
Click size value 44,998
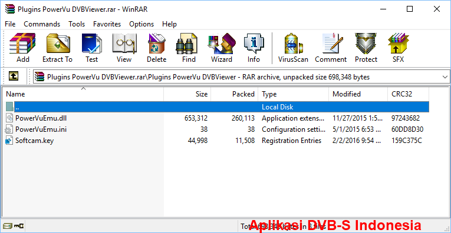[x=197, y=141]
